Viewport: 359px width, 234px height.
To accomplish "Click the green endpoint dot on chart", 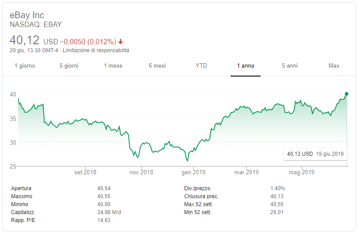I will pos(347,94).
